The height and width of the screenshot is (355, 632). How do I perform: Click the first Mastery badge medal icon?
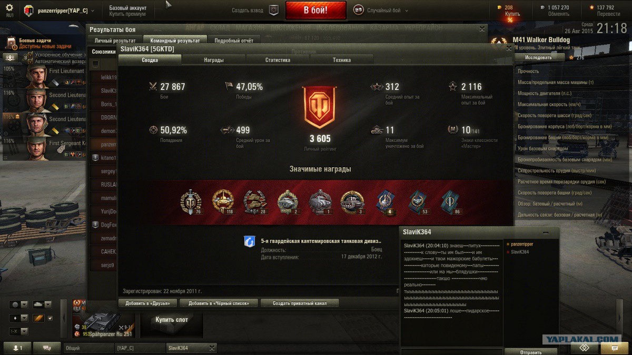pos(191,201)
